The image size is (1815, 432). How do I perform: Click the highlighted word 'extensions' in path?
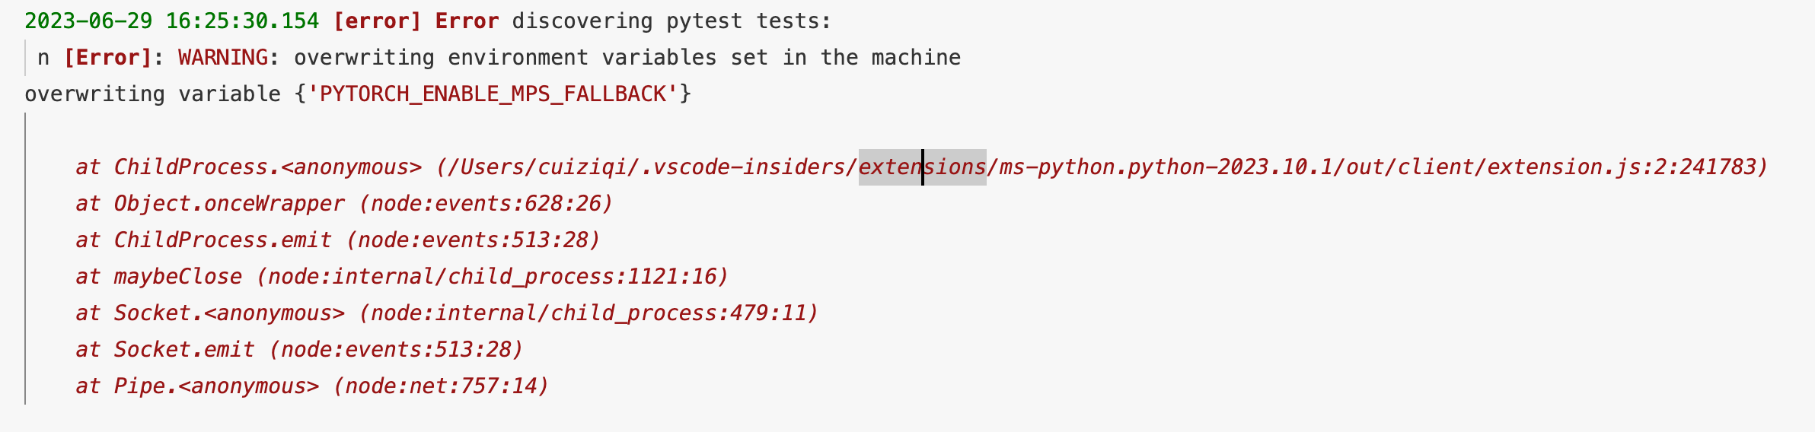[922, 167]
